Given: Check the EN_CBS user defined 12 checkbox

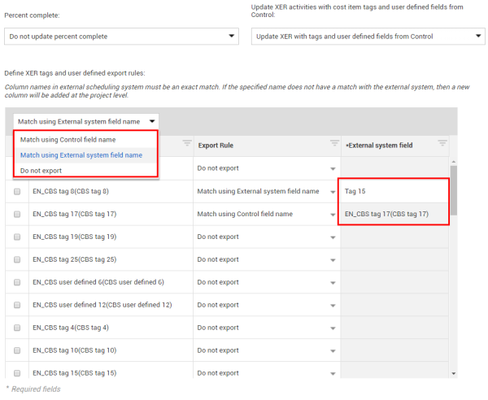Looking at the screenshot, I should (x=17, y=305).
